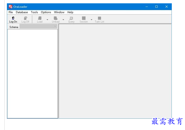
Task: Click inside the schema object list panel
Action: pos(32,74)
